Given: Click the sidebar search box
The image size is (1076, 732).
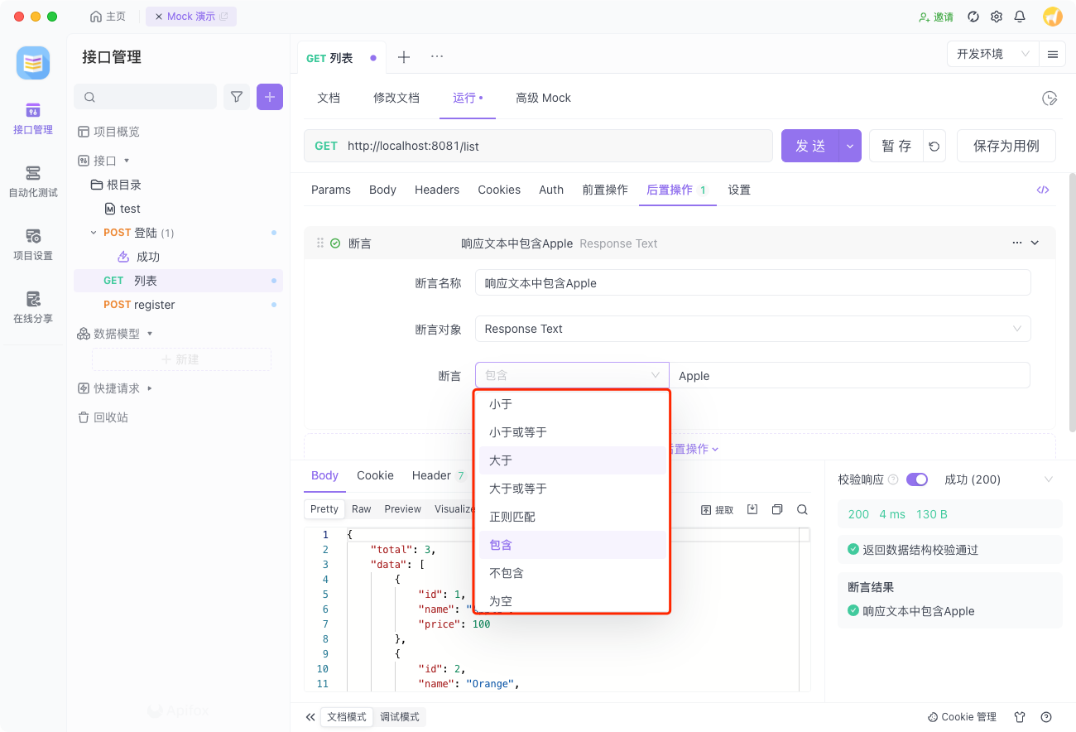Looking at the screenshot, I should point(146,97).
